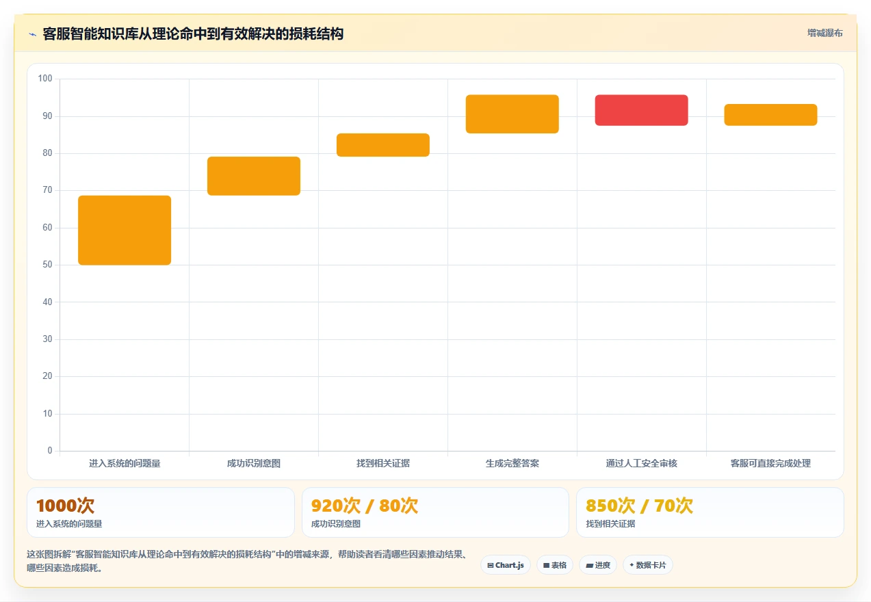Click the 920次 / 80次 data card
The height and width of the screenshot is (602, 871).
(x=435, y=512)
